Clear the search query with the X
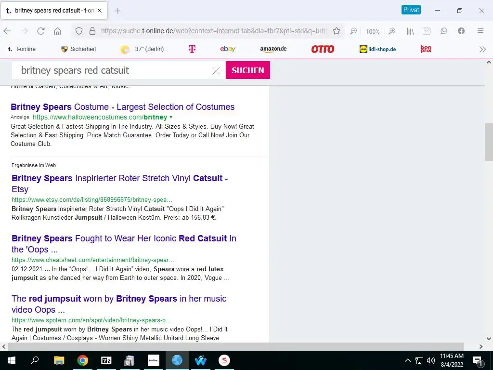 pyautogui.click(x=216, y=71)
